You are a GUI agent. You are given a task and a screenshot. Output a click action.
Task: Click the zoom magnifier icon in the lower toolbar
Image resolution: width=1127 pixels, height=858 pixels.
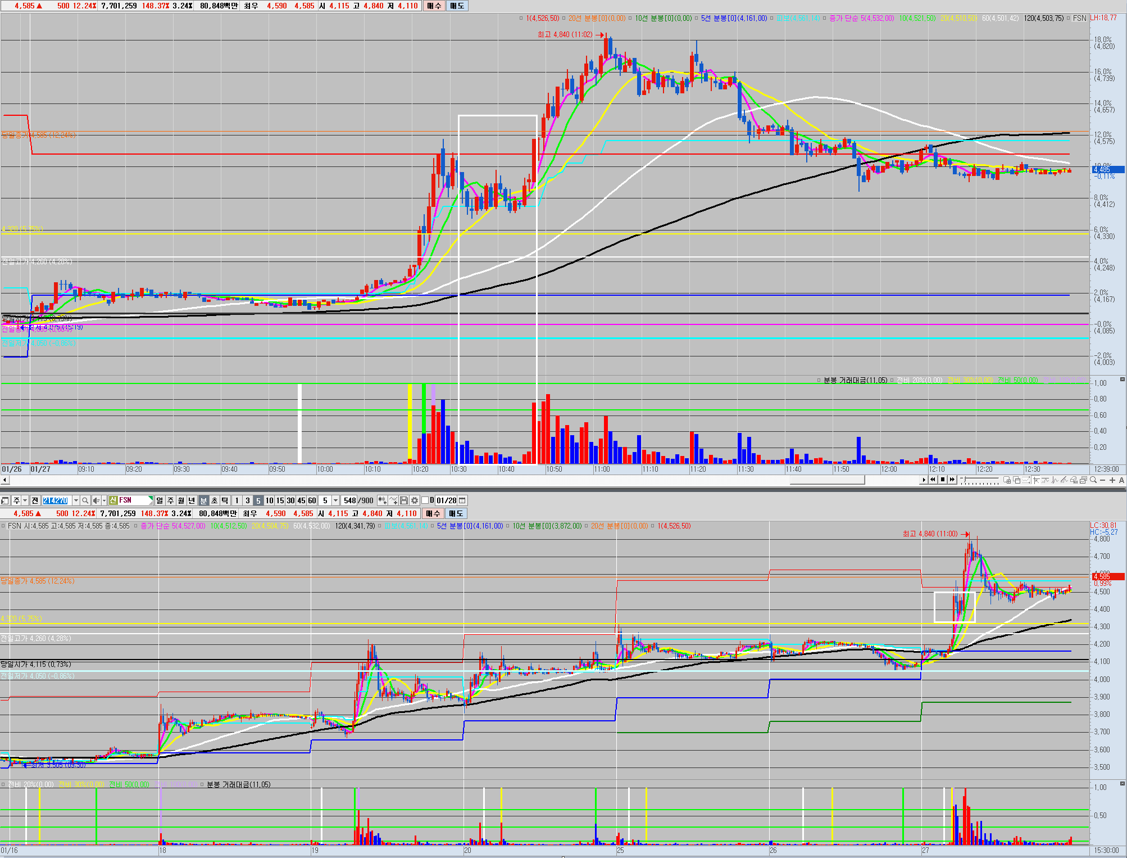tap(1093, 480)
